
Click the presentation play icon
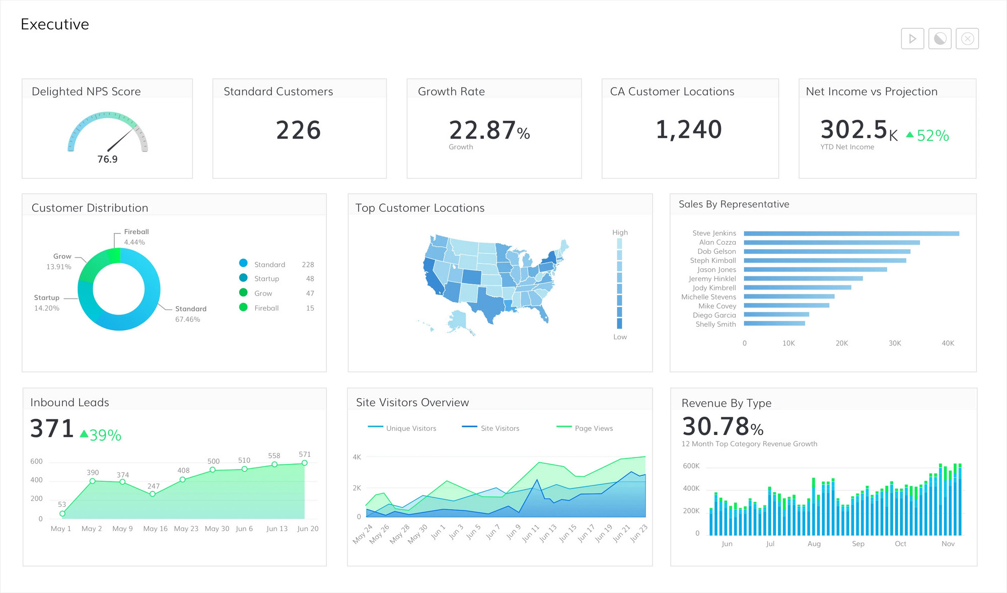pos(912,38)
